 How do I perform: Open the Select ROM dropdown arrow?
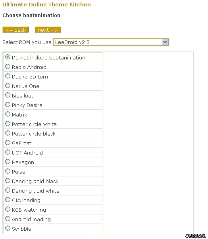tap(165, 42)
